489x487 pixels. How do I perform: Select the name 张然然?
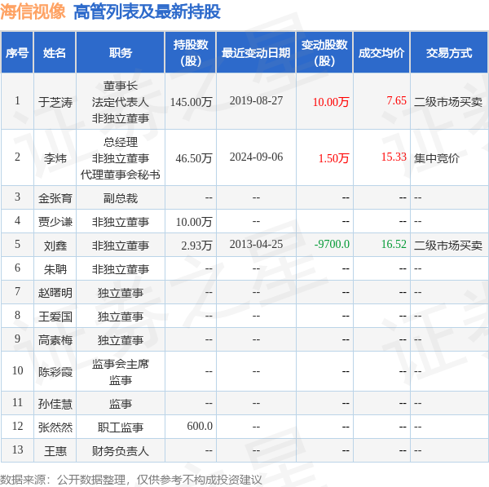pos(55,427)
